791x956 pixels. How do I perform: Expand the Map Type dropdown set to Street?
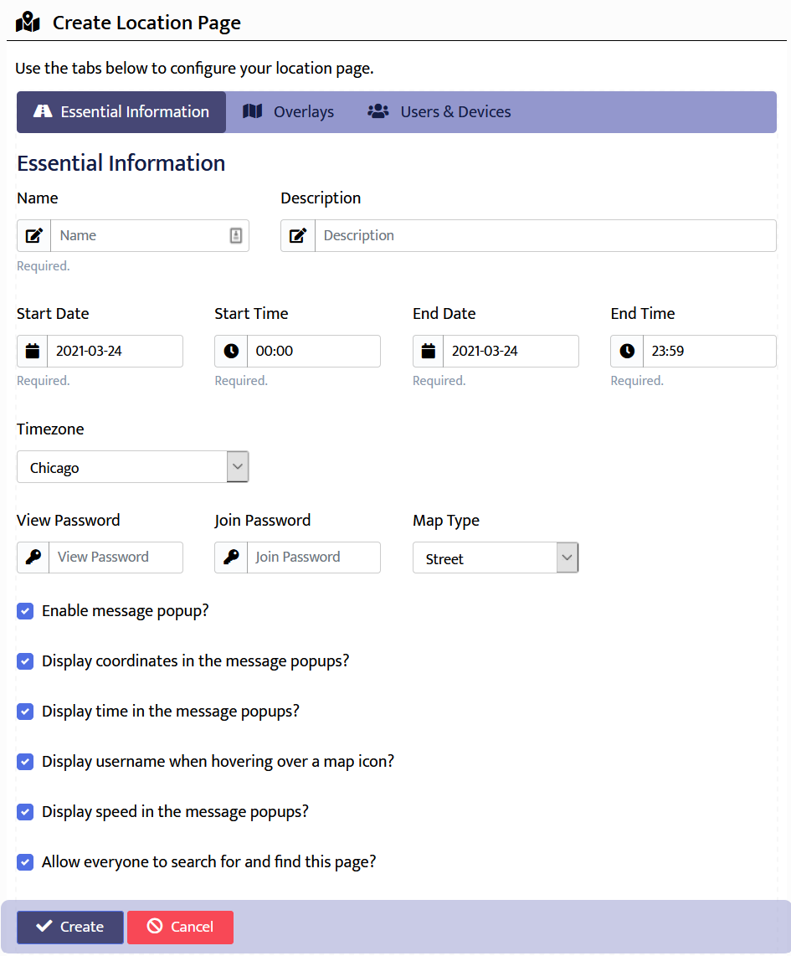[496, 558]
